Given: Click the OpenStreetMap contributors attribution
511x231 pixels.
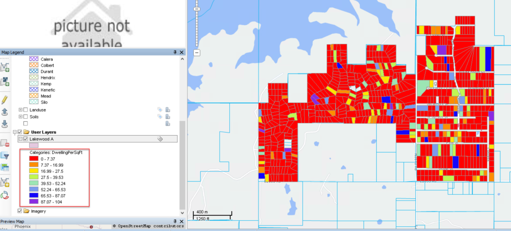Looking at the screenshot, I should click(x=148, y=226).
